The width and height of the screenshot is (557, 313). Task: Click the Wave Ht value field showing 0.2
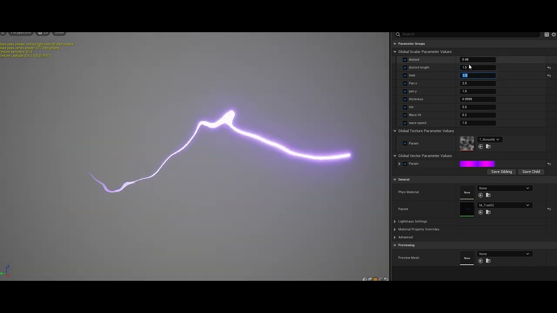(478, 115)
